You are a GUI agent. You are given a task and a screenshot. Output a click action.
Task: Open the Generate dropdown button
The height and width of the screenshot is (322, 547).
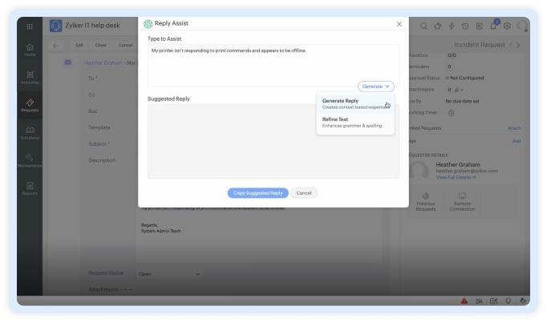tap(375, 87)
